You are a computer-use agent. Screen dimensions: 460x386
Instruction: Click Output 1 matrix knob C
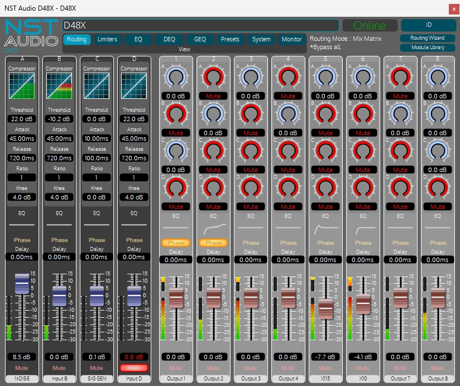[x=176, y=151]
